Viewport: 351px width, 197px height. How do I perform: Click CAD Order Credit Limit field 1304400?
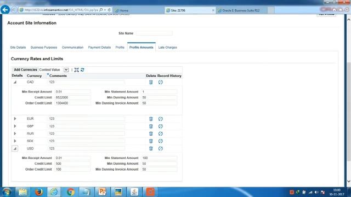(x=72, y=103)
